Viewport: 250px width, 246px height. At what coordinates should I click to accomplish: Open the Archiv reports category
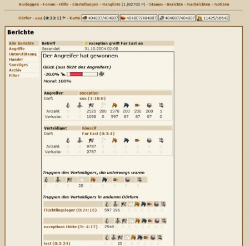[15, 70]
